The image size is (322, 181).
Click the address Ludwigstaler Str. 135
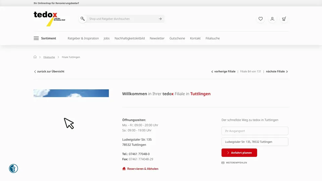(137, 139)
